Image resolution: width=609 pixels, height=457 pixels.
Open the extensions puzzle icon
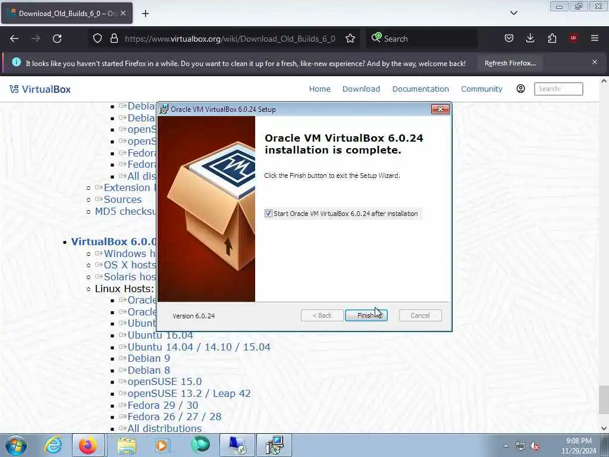(552, 38)
